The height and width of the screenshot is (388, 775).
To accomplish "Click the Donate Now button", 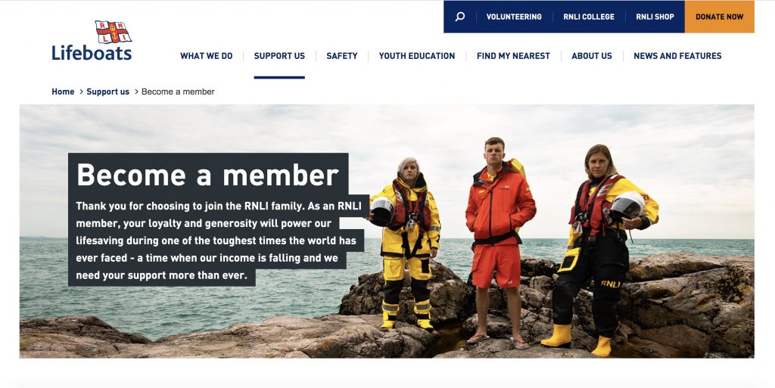I will pyautogui.click(x=720, y=17).
